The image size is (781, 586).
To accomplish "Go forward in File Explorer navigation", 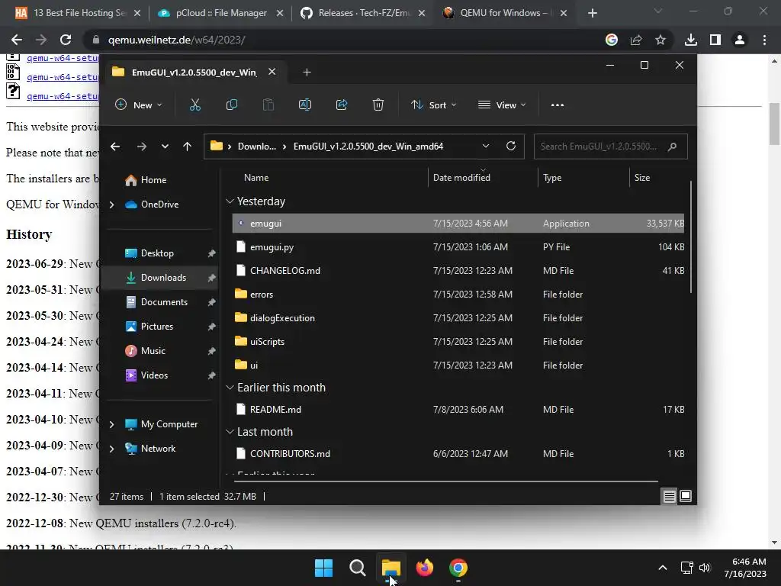I will (141, 146).
